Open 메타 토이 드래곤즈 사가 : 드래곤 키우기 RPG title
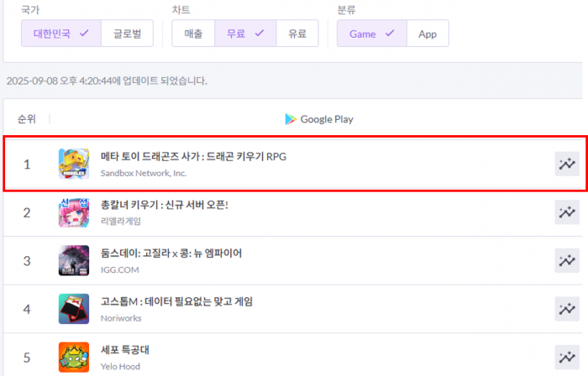588x376 pixels. tap(193, 157)
